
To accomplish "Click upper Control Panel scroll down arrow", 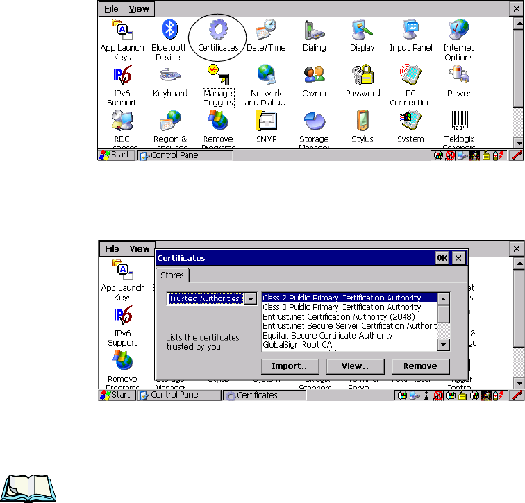I will pyautogui.click(x=519, y=143).
